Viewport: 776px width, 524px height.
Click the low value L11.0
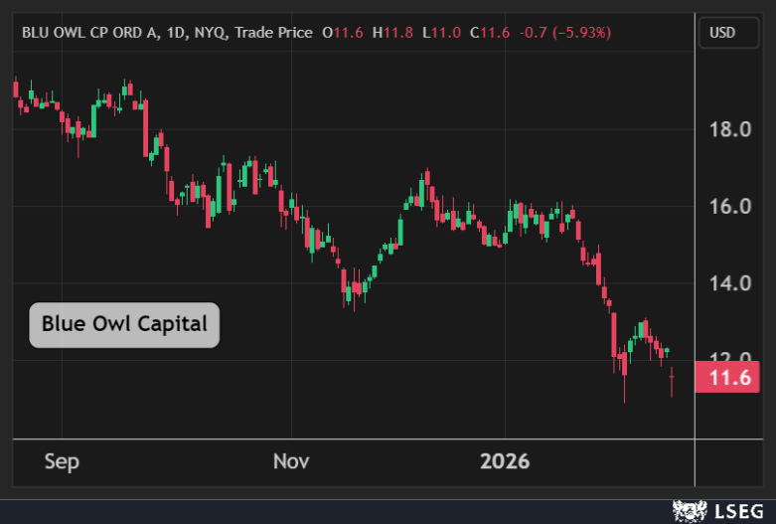pos(441,33)
